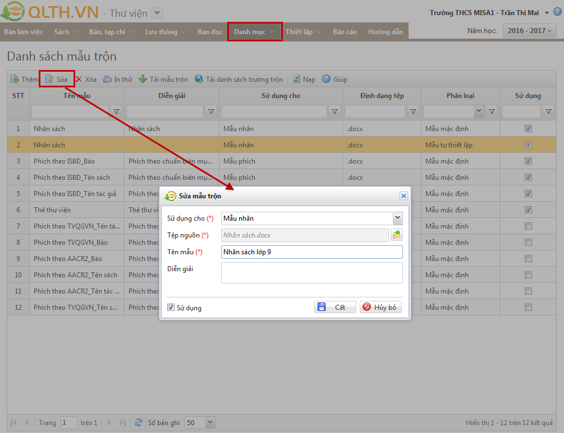Open the Số bản ghi page-size dropdown
564x433 pixels.
(210, 422)
